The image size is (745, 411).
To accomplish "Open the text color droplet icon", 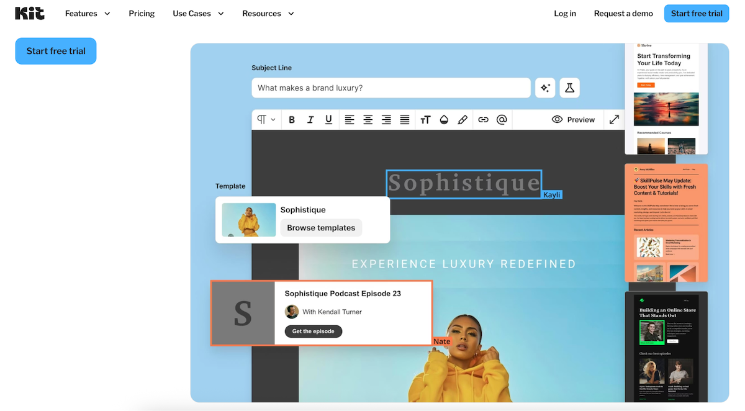I will (444, 120).
